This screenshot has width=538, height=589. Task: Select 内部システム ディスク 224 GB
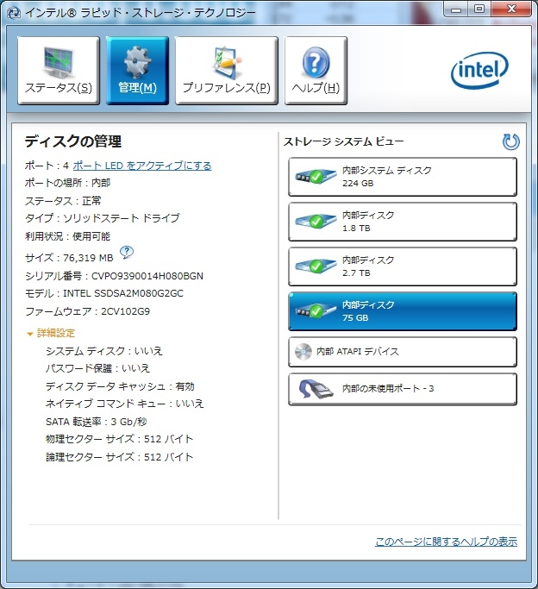(403, 177)
